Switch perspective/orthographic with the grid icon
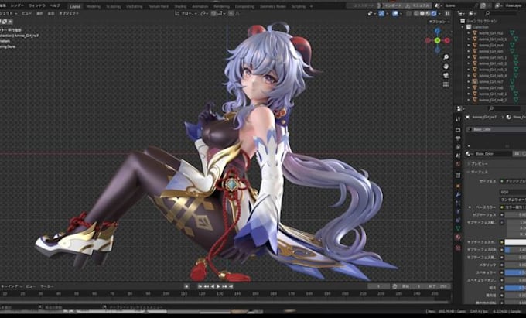Image resolution: width=526 pixels, height=318 pixels. [446, 84]
